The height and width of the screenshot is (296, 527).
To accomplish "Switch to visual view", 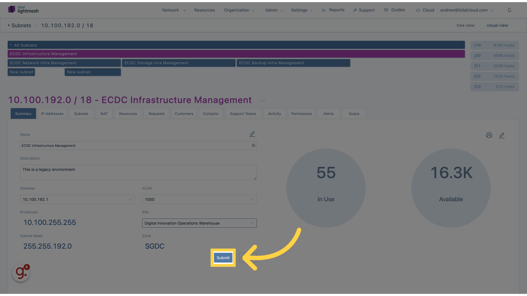I will coord(497,25).
